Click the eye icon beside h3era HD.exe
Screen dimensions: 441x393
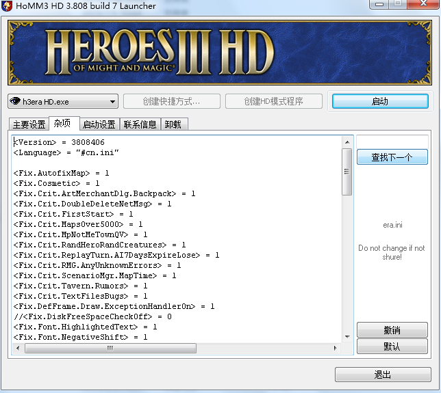tap(15, 101)
